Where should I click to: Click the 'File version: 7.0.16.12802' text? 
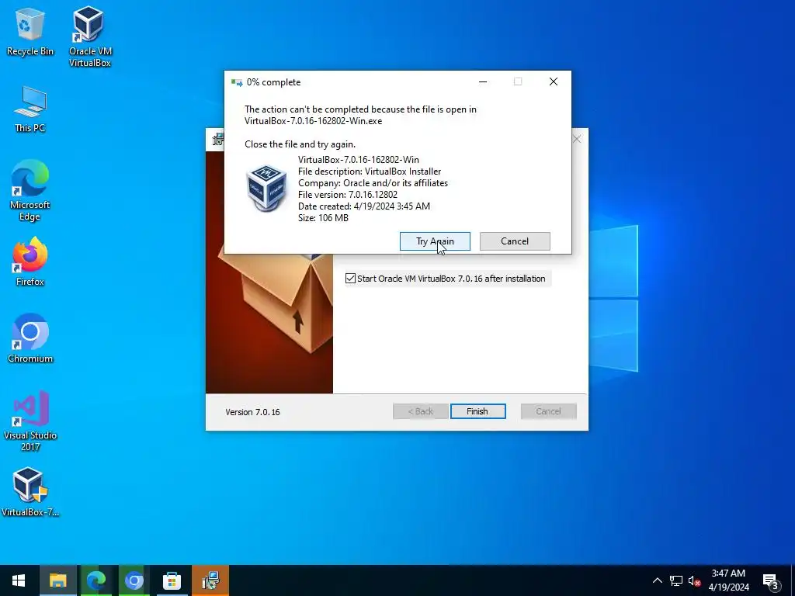[348, 195]
